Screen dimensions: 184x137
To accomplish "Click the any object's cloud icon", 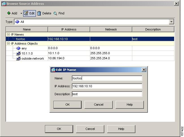I will tap(18, 48).
